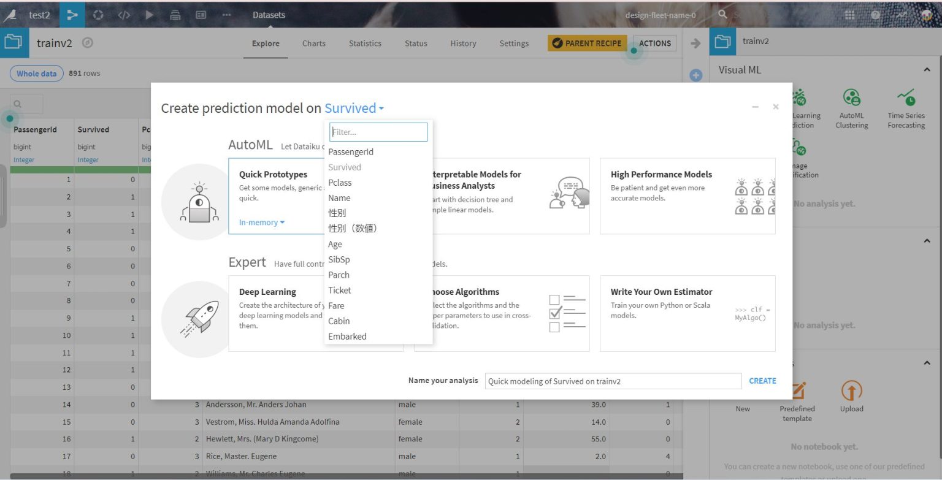Choose Embarked in the column list
The image size is (942, 480).
pyautogui.click(x=347, y=337)
